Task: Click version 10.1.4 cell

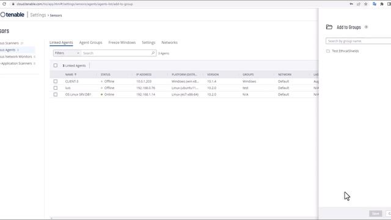Action: pos(212,81)
